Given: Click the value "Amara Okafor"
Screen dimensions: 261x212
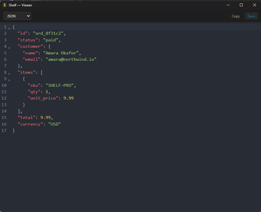Looking at the screenshot, I should pyautogui.click(x=61, y=53).
